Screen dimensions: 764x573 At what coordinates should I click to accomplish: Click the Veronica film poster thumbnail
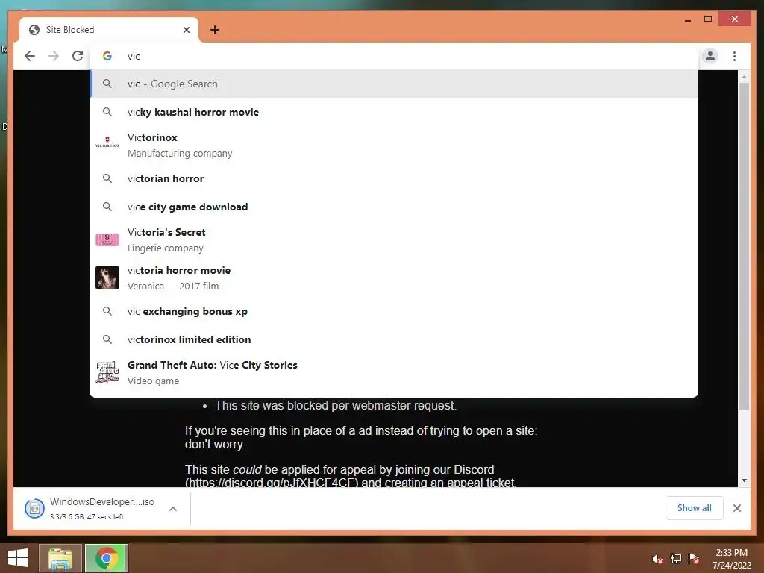click(107, 278)
